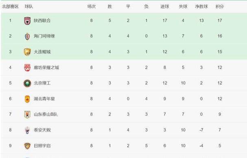Viewport: 247px width, 158px height.
Task: Click the 场次 column header
Action: [x=92, y=6]
